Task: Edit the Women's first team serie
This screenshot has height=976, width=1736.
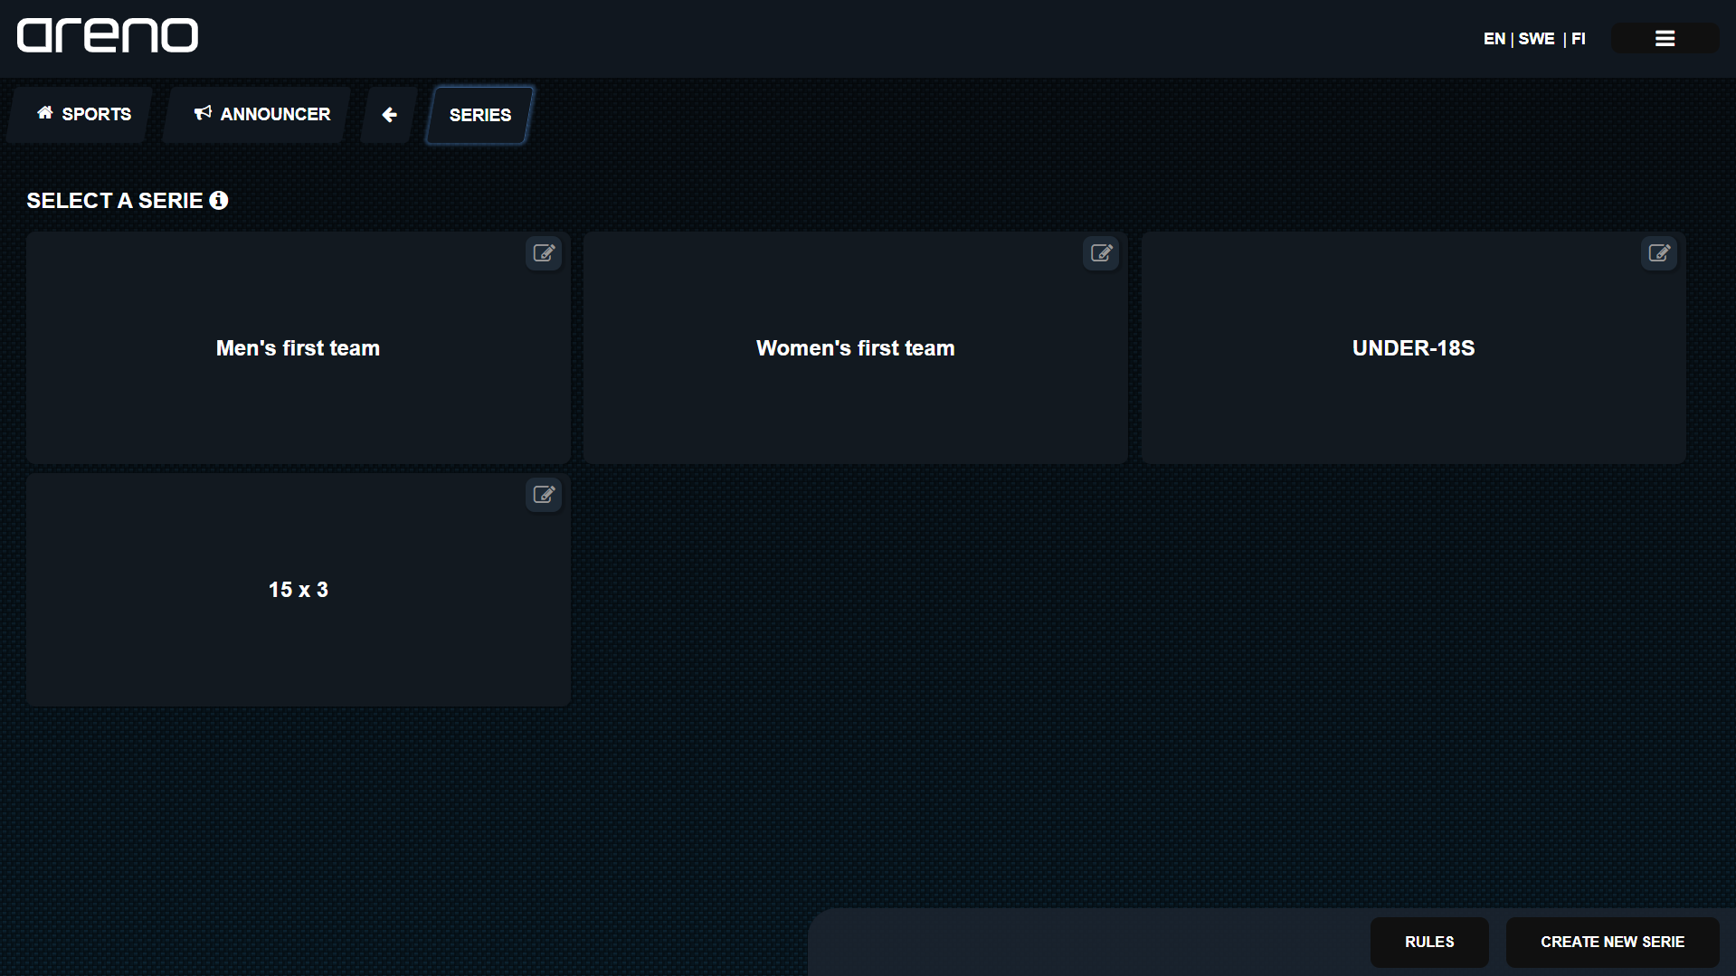Action: 1101,253
